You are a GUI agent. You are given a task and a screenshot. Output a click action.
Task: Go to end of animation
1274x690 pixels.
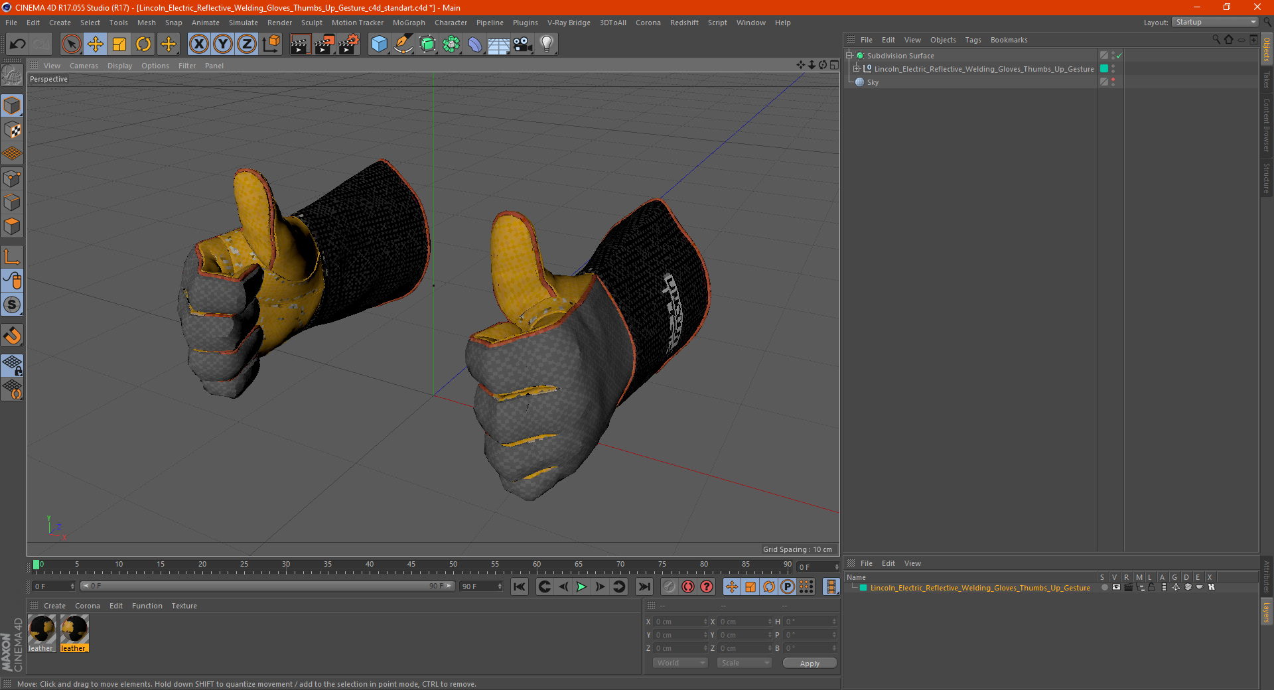pyautogui.click(x=644, y=586)
